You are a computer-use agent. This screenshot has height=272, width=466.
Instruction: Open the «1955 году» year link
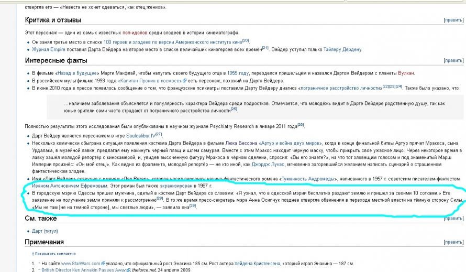point(238,73)
